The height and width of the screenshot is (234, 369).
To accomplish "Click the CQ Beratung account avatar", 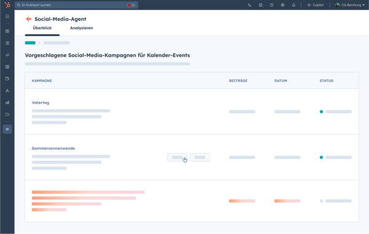I will (x=337, y=5).
